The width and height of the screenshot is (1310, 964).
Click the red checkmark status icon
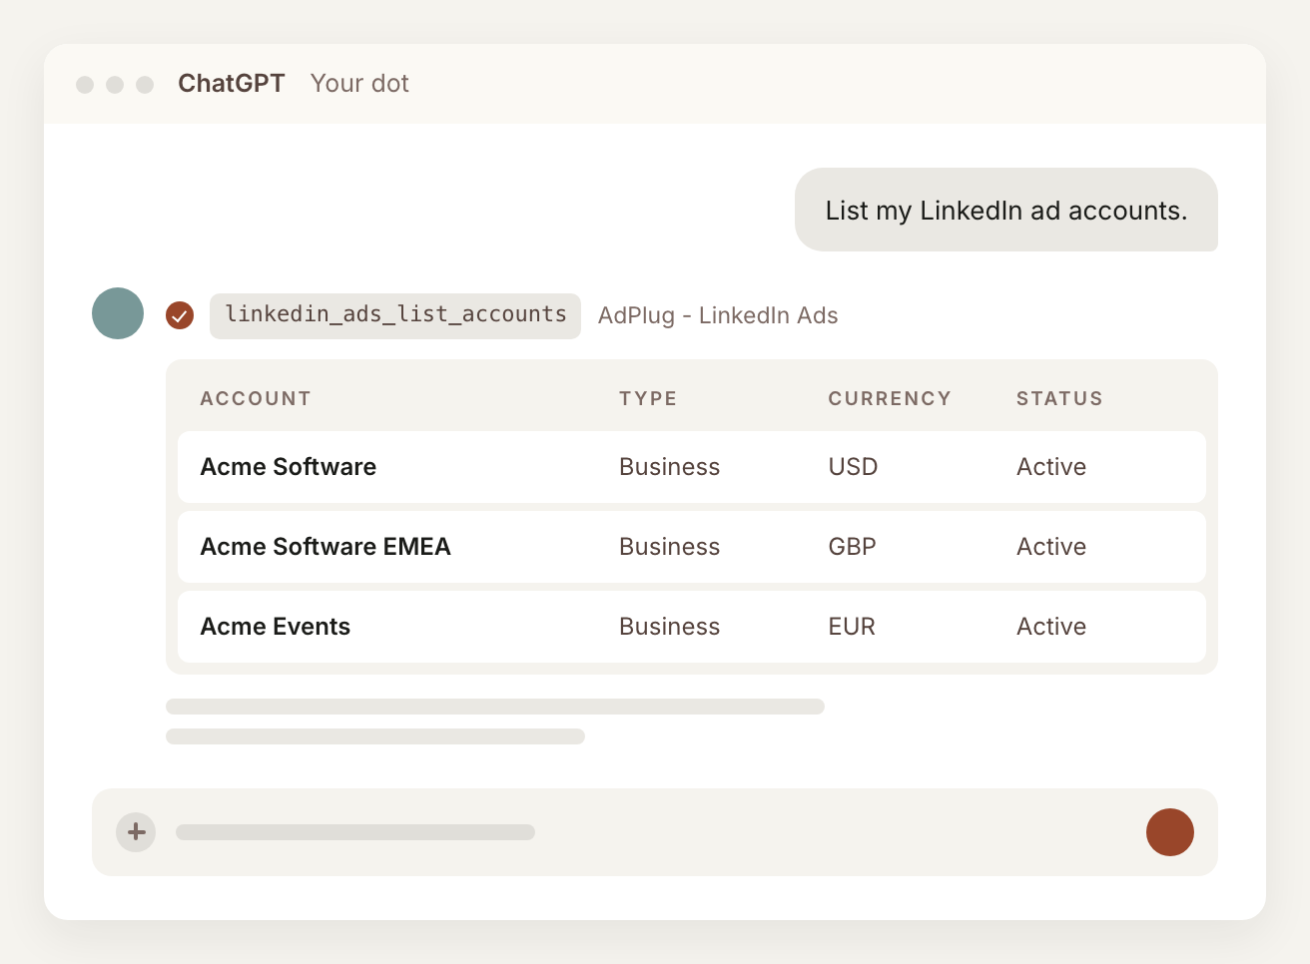point(180,315)
